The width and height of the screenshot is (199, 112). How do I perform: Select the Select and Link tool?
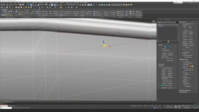(x=7, y=5)
